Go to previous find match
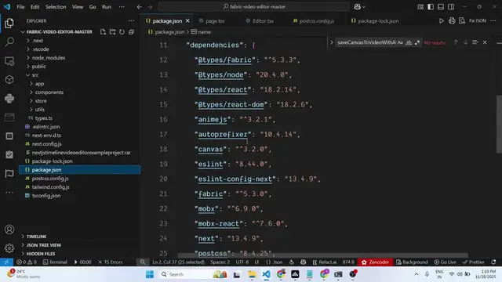The image size is (502, 282). 456,42
